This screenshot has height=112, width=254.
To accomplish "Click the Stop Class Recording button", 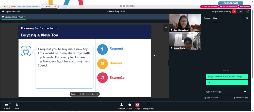I will tap(210, 7).
